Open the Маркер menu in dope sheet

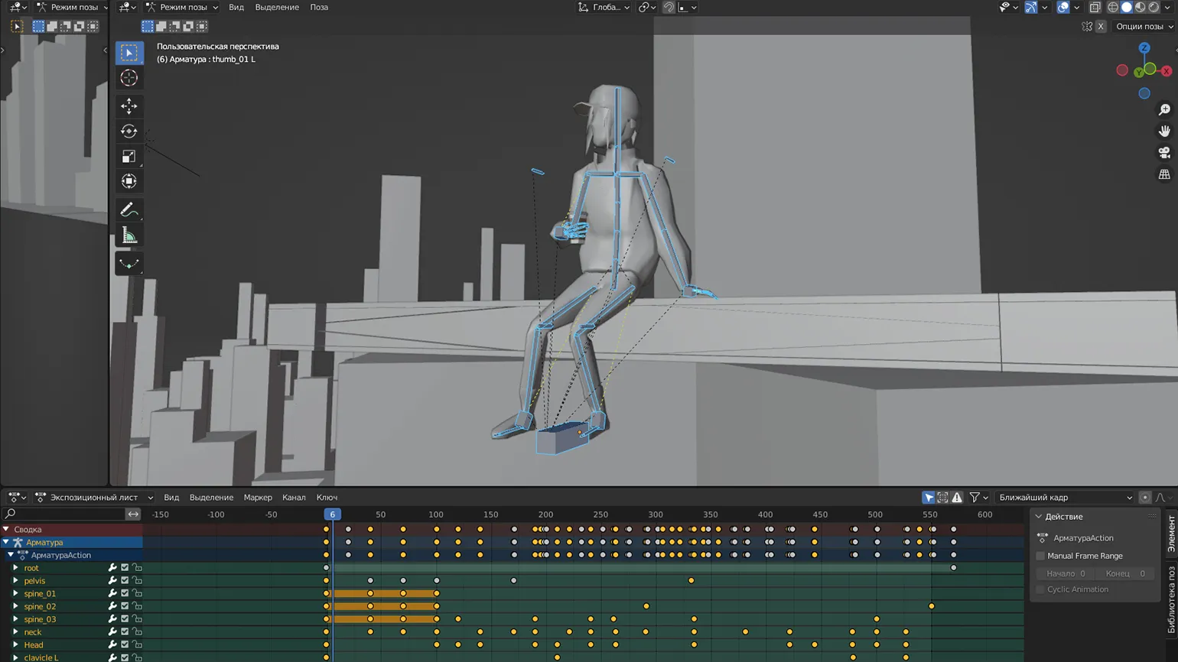[x=258, y=498]
